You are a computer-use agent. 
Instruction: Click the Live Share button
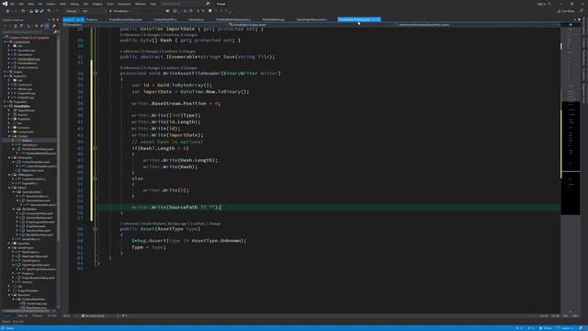tap(566, 11)
